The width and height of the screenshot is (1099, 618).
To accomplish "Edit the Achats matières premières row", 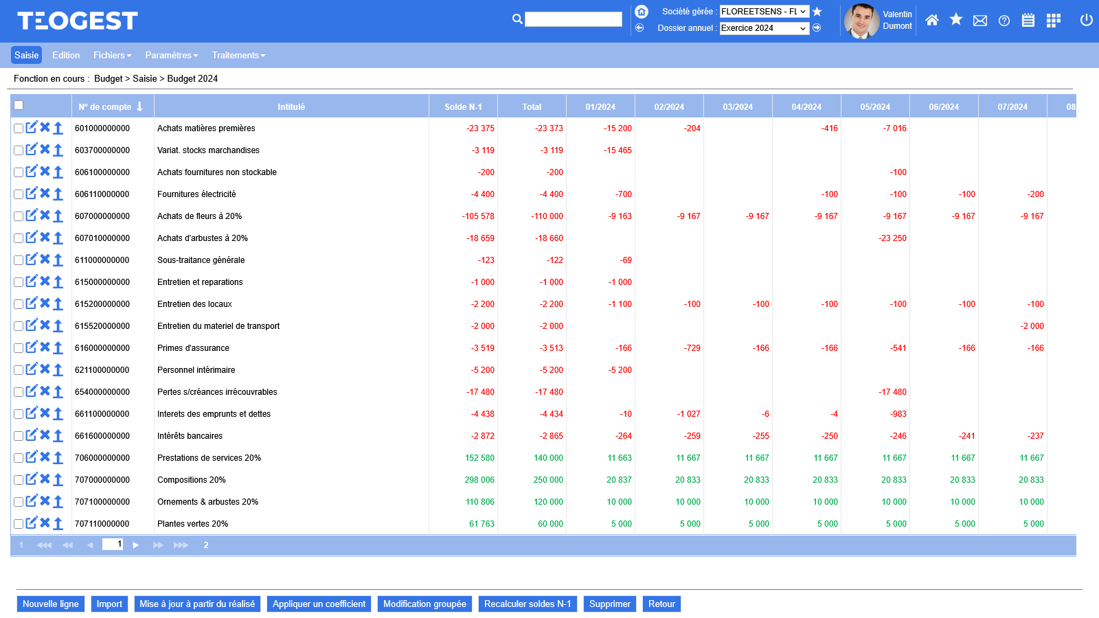I will tap(32, 128).
